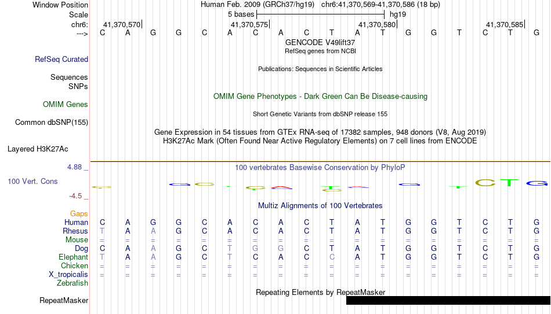The width and height of the screenshot is (551, 314).
Task: Click the 41,370,585 ruler position
Action: click(x=505, y=24)
